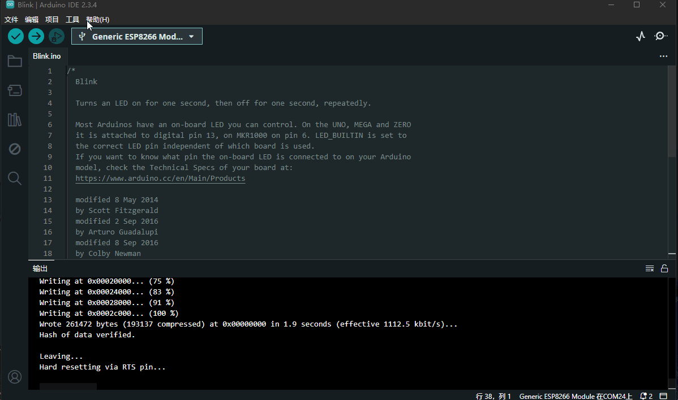678x400 pixels.
Task: Show the notifications with the bell icon
Action: [644, 396]
